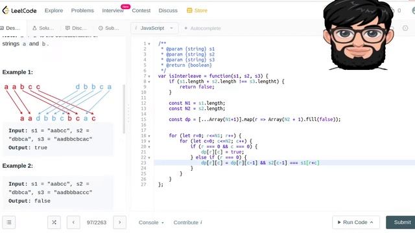
Task: Click the 'const dp' array declaration line
Action: coord(255,119)
